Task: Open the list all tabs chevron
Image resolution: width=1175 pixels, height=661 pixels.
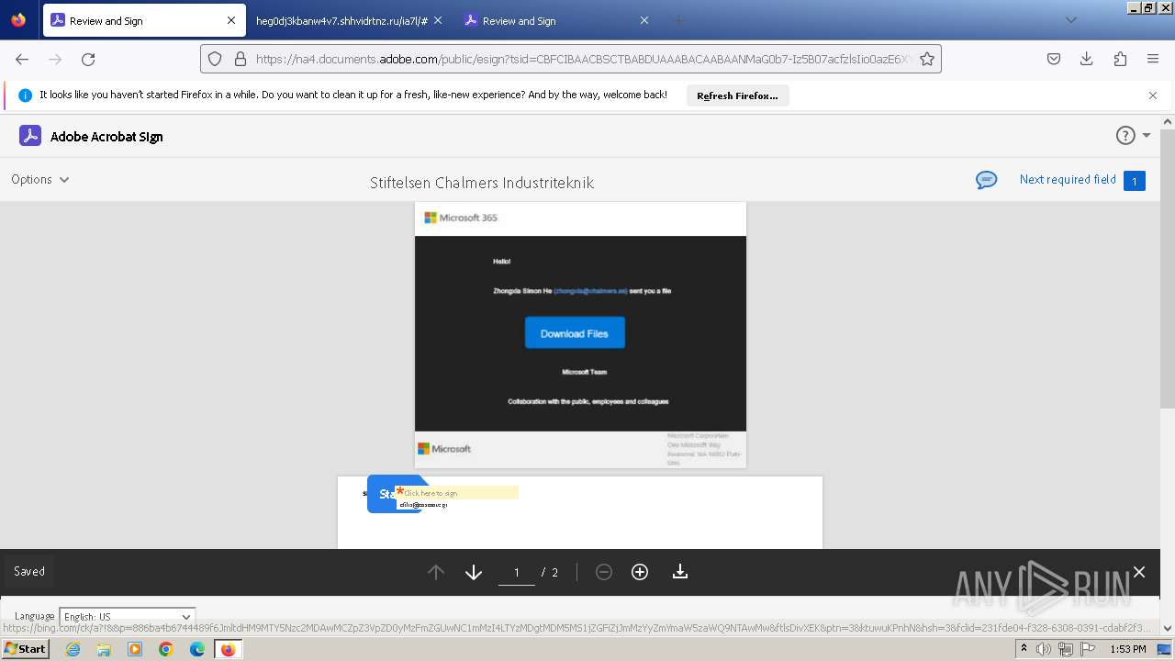Action: pos(1071,20)
